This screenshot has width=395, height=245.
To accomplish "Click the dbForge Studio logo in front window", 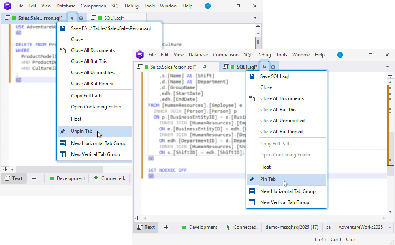I will click(140, 55).
